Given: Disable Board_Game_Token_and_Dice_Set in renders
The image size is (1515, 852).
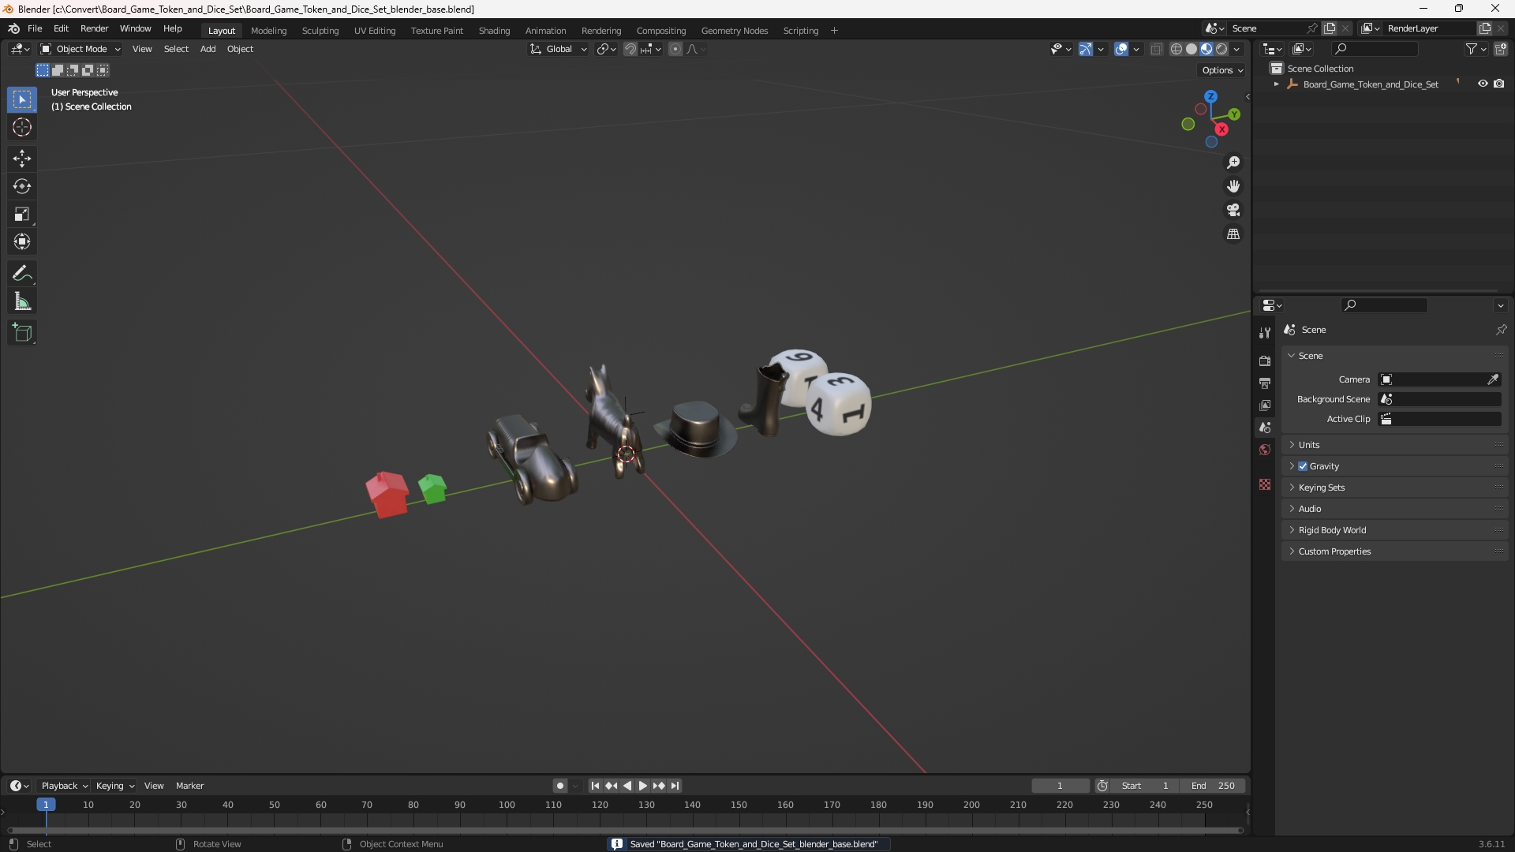Looking at the screenshot, I should click(x=1499, y=84).
